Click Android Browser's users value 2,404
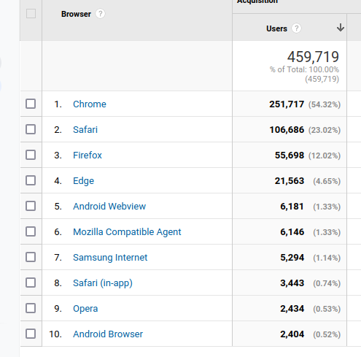The height and width of the screenshot is (357, 361). 292,334
